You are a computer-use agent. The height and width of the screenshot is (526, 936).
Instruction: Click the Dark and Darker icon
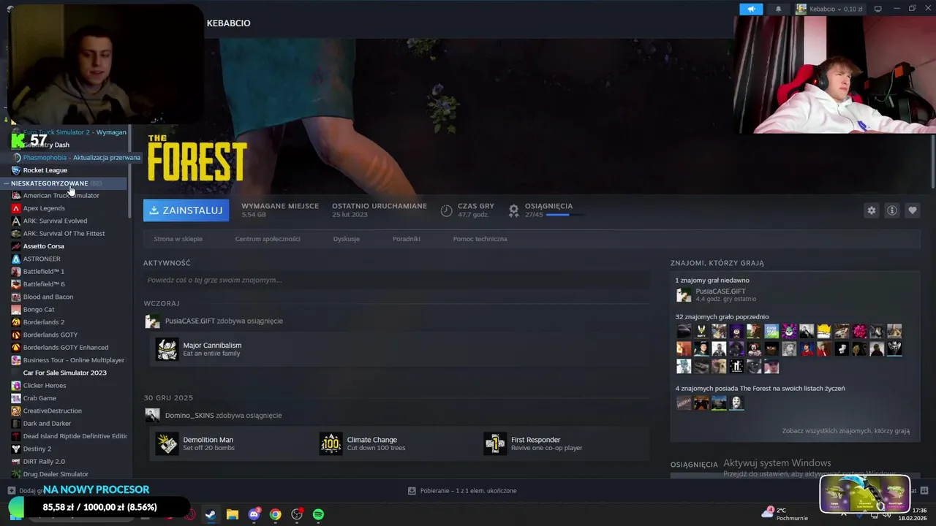16,424
